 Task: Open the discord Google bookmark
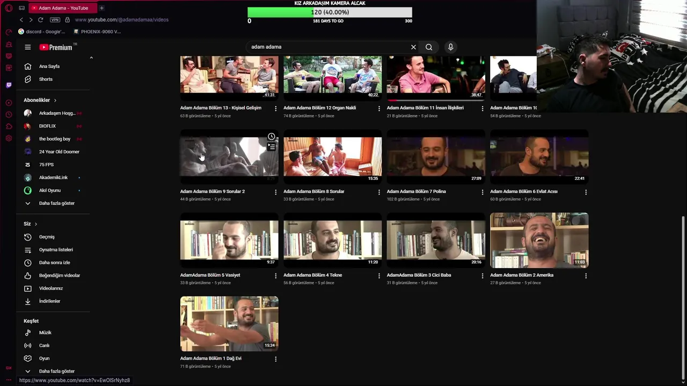click(x=42, y=32)
